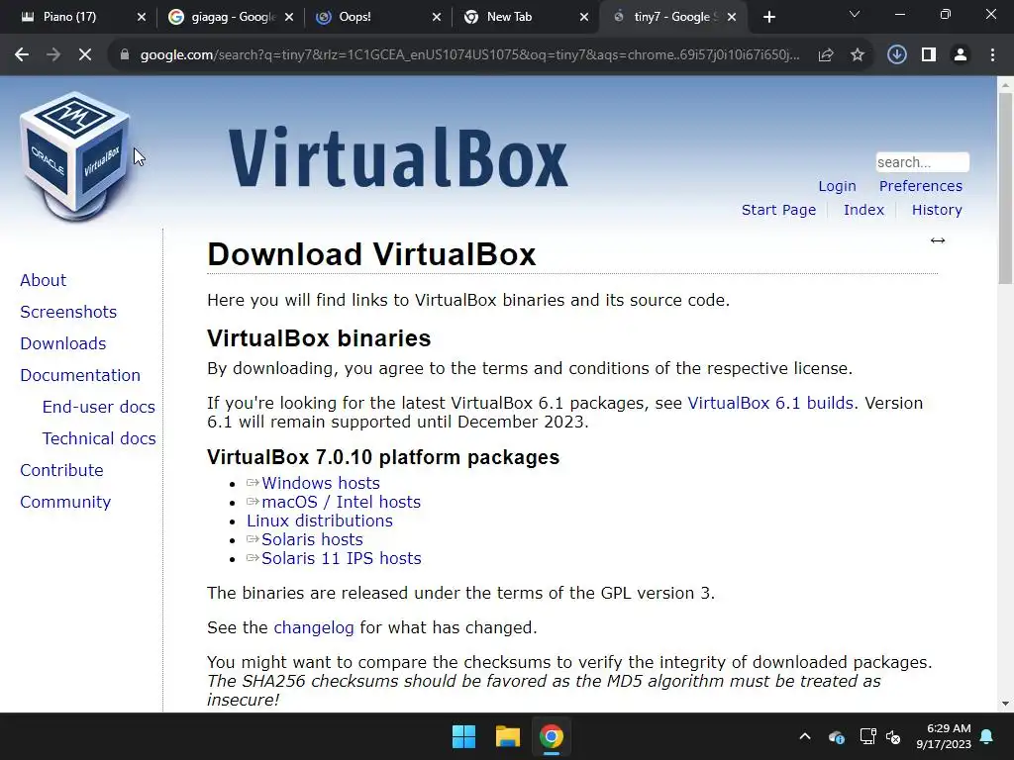
Task: Open Screenshots in the sidebar
Action: (x=68, y=312)
